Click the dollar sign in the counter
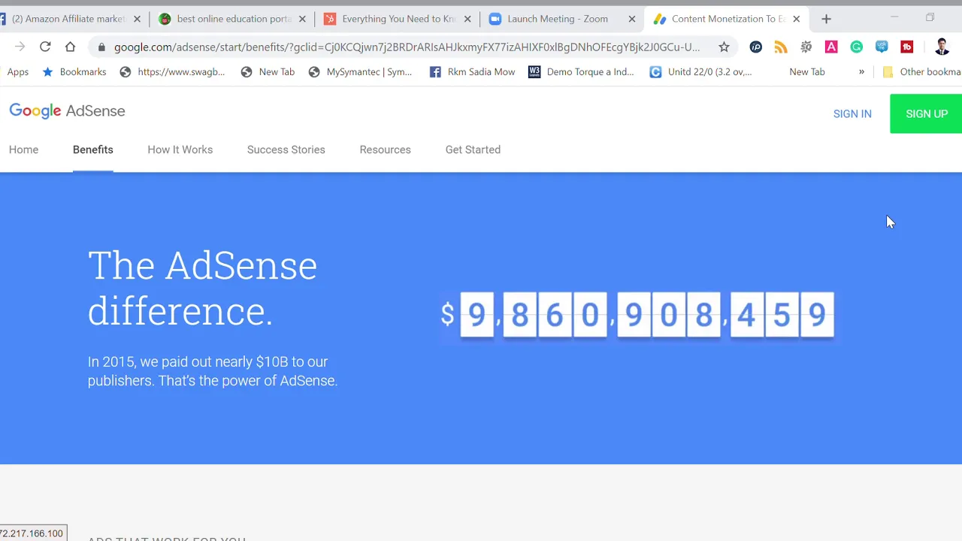The width and height of the screenshot is (962, 541). coord(447,314)
